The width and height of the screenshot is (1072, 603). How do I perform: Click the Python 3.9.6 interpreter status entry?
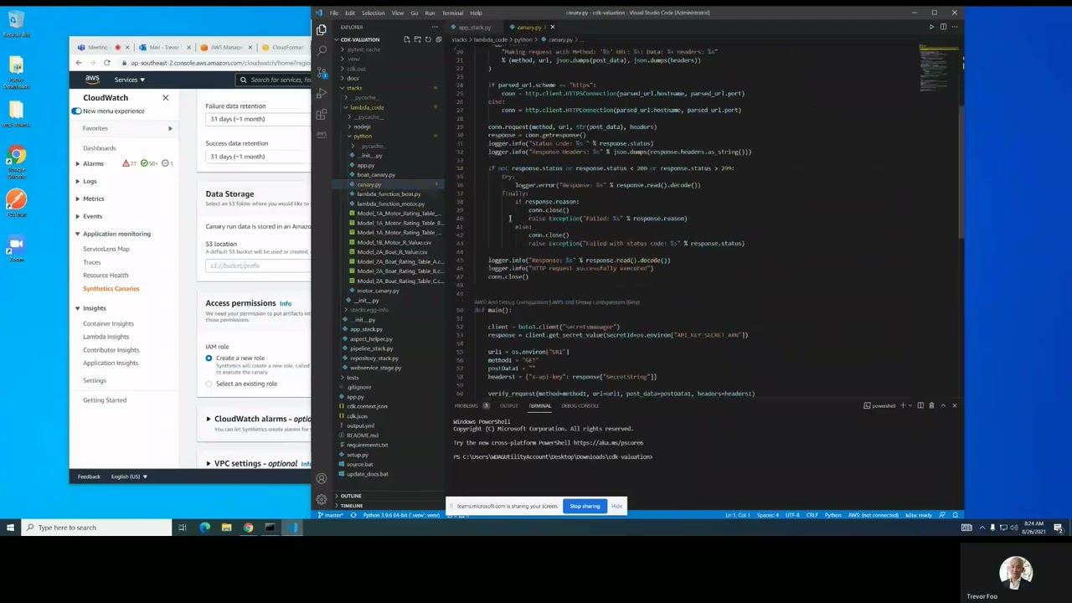click(399, 515)
